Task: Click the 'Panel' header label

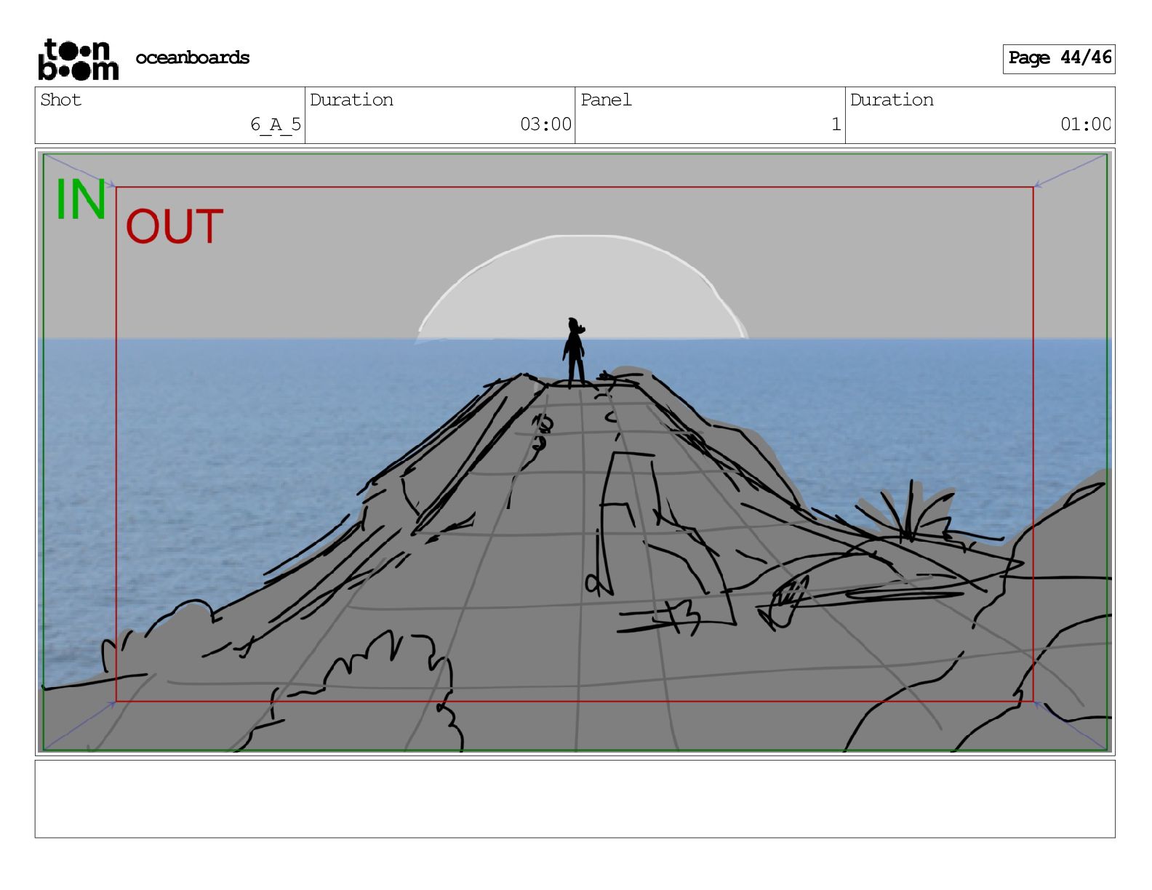Action: click(606, 100)
